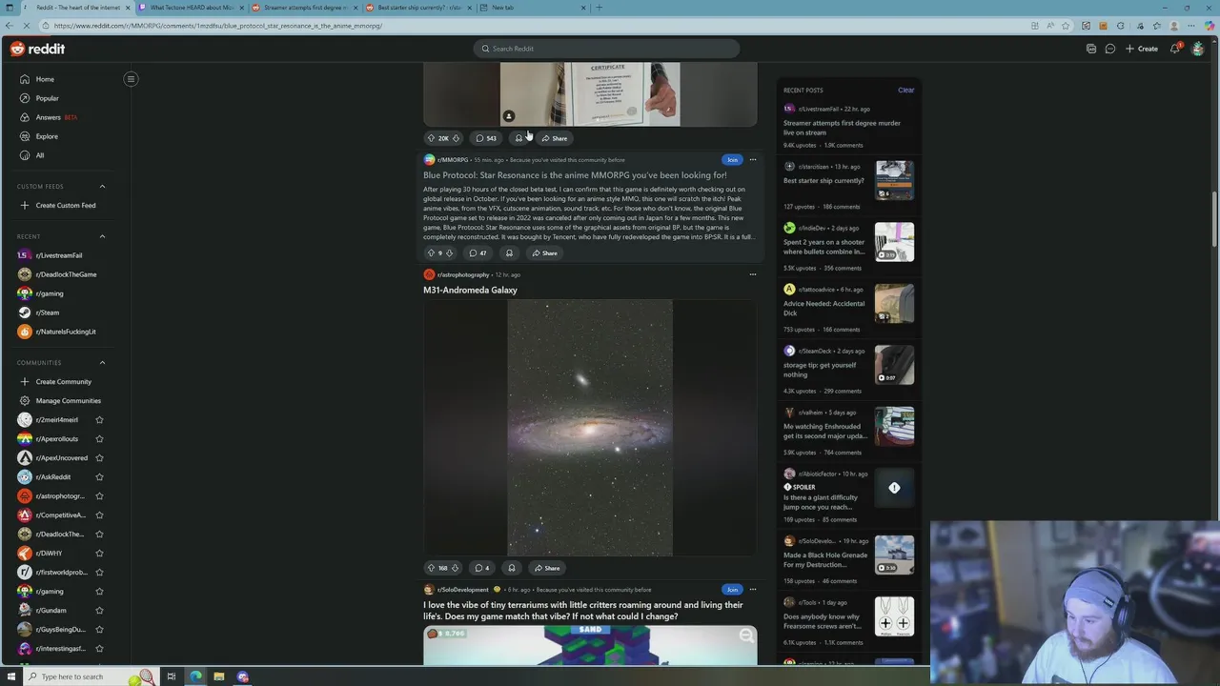Clear the Recent Posts list
The width and height of the screenshot is (1220, 686).
tap(905, 91)
